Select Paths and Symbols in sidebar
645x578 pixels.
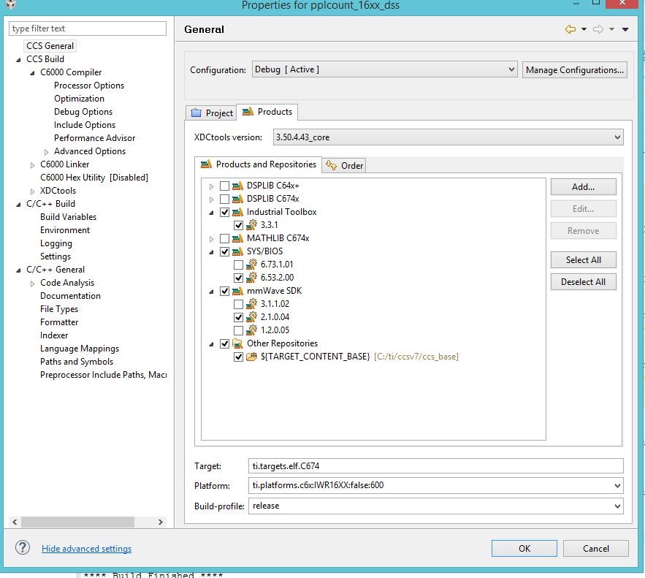77,362
